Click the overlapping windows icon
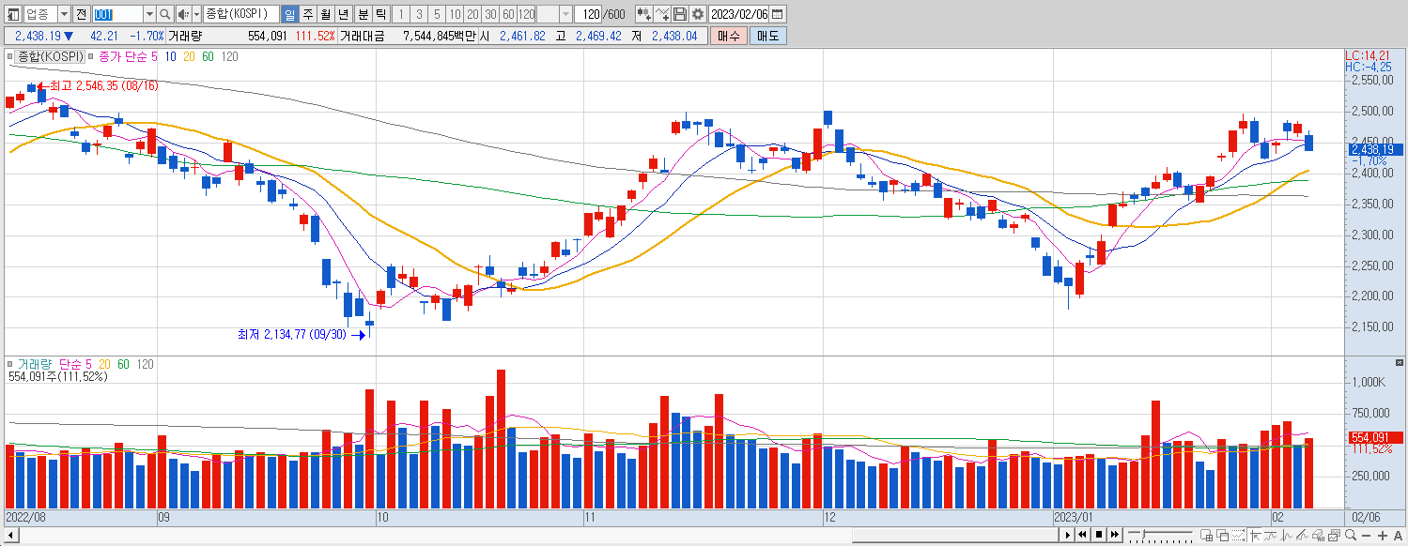The image size is (1408, 546). (x=1223, y=536)
